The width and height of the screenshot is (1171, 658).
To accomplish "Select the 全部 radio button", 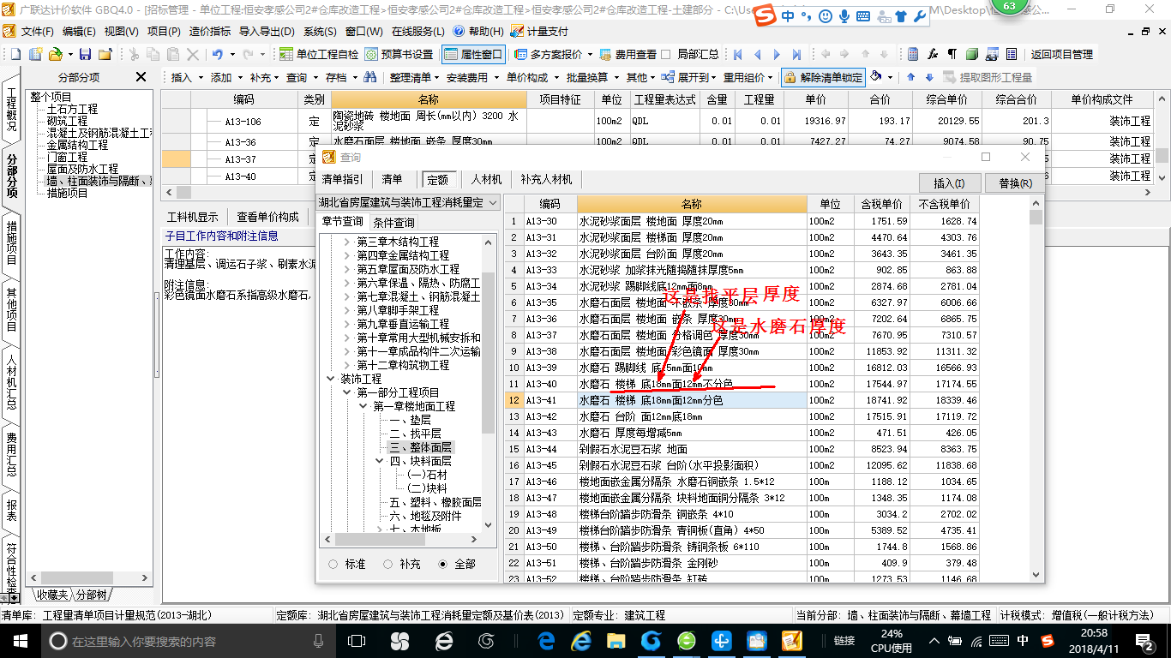I will click(x=442, y=564).
